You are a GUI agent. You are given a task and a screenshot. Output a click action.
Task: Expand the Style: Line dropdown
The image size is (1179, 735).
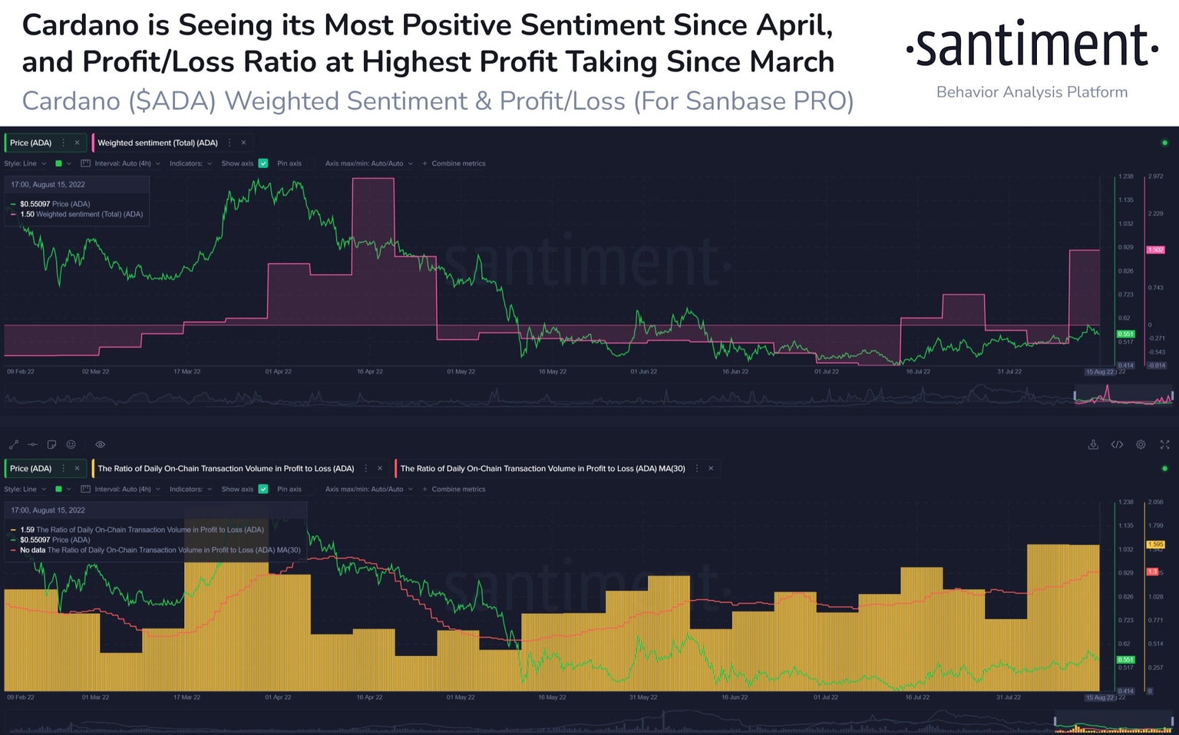point(23,163)
